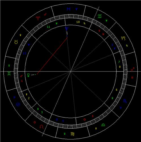Click the blue Cancer zodiac symbol
The image size is (141, 142).
18,104
